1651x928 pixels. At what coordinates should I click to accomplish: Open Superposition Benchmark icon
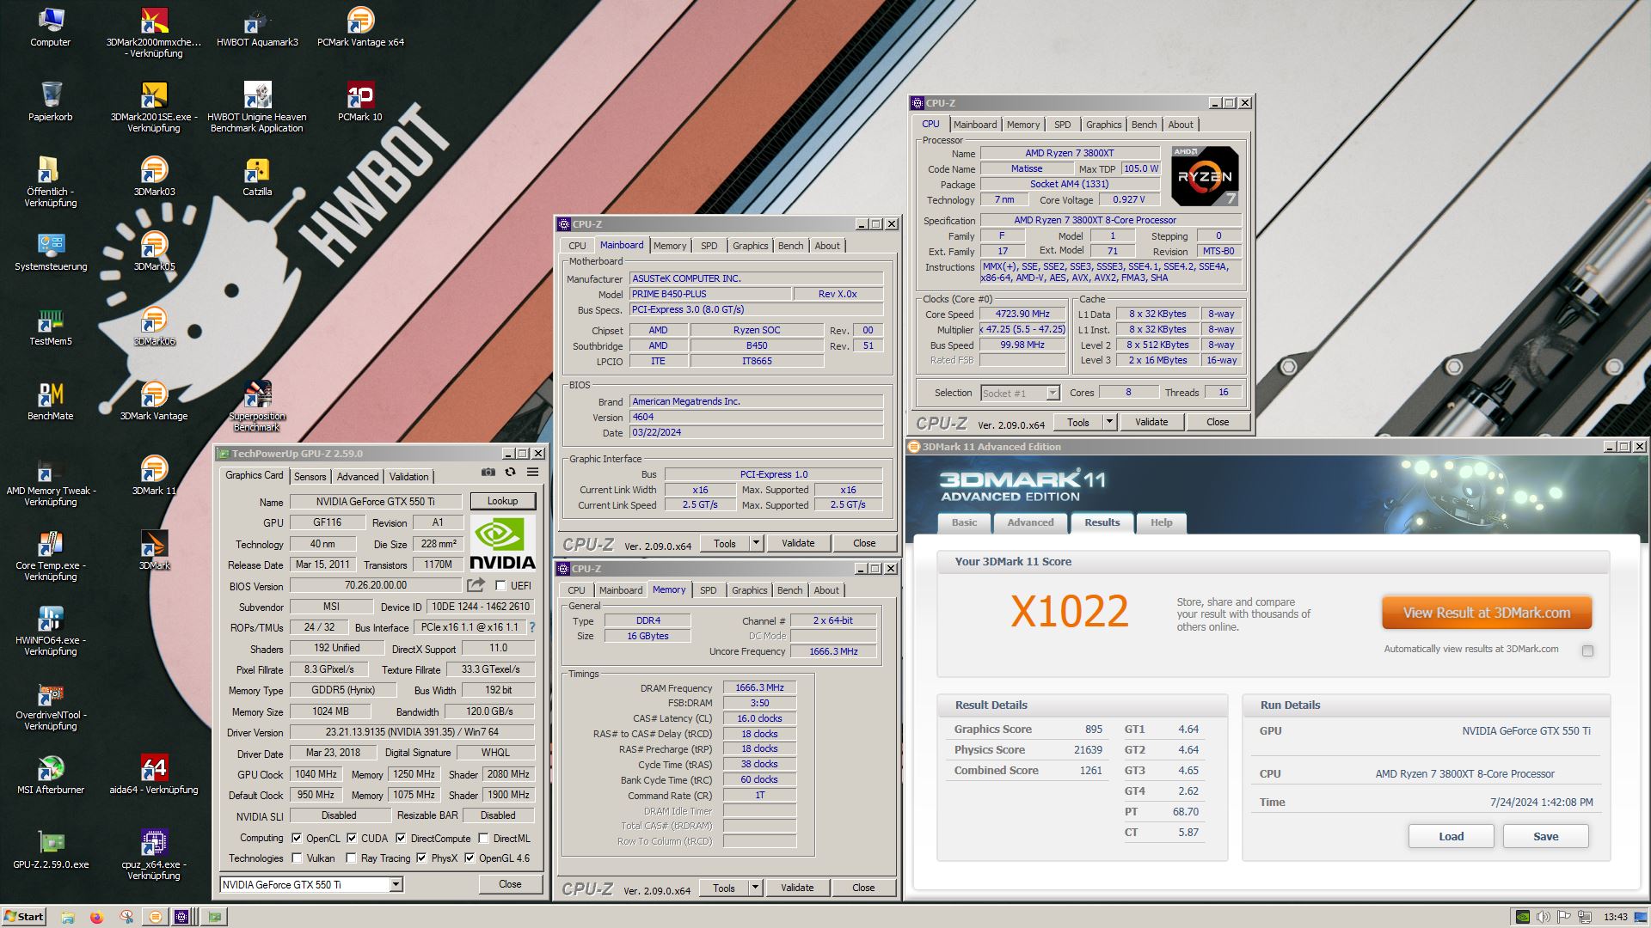point(257,406)
